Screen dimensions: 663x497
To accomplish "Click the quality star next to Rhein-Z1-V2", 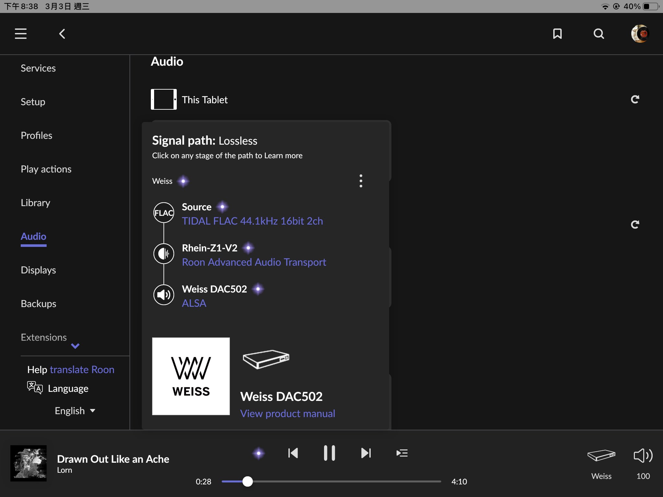I will 248,248.
